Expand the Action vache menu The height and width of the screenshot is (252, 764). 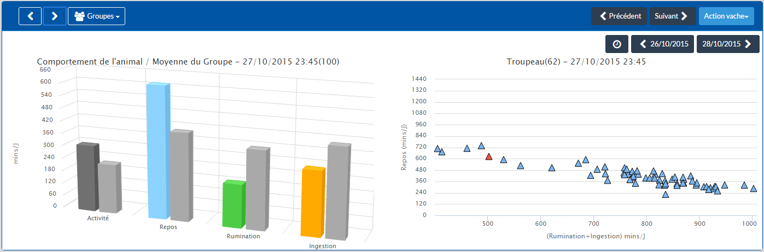tap(726, 16)
